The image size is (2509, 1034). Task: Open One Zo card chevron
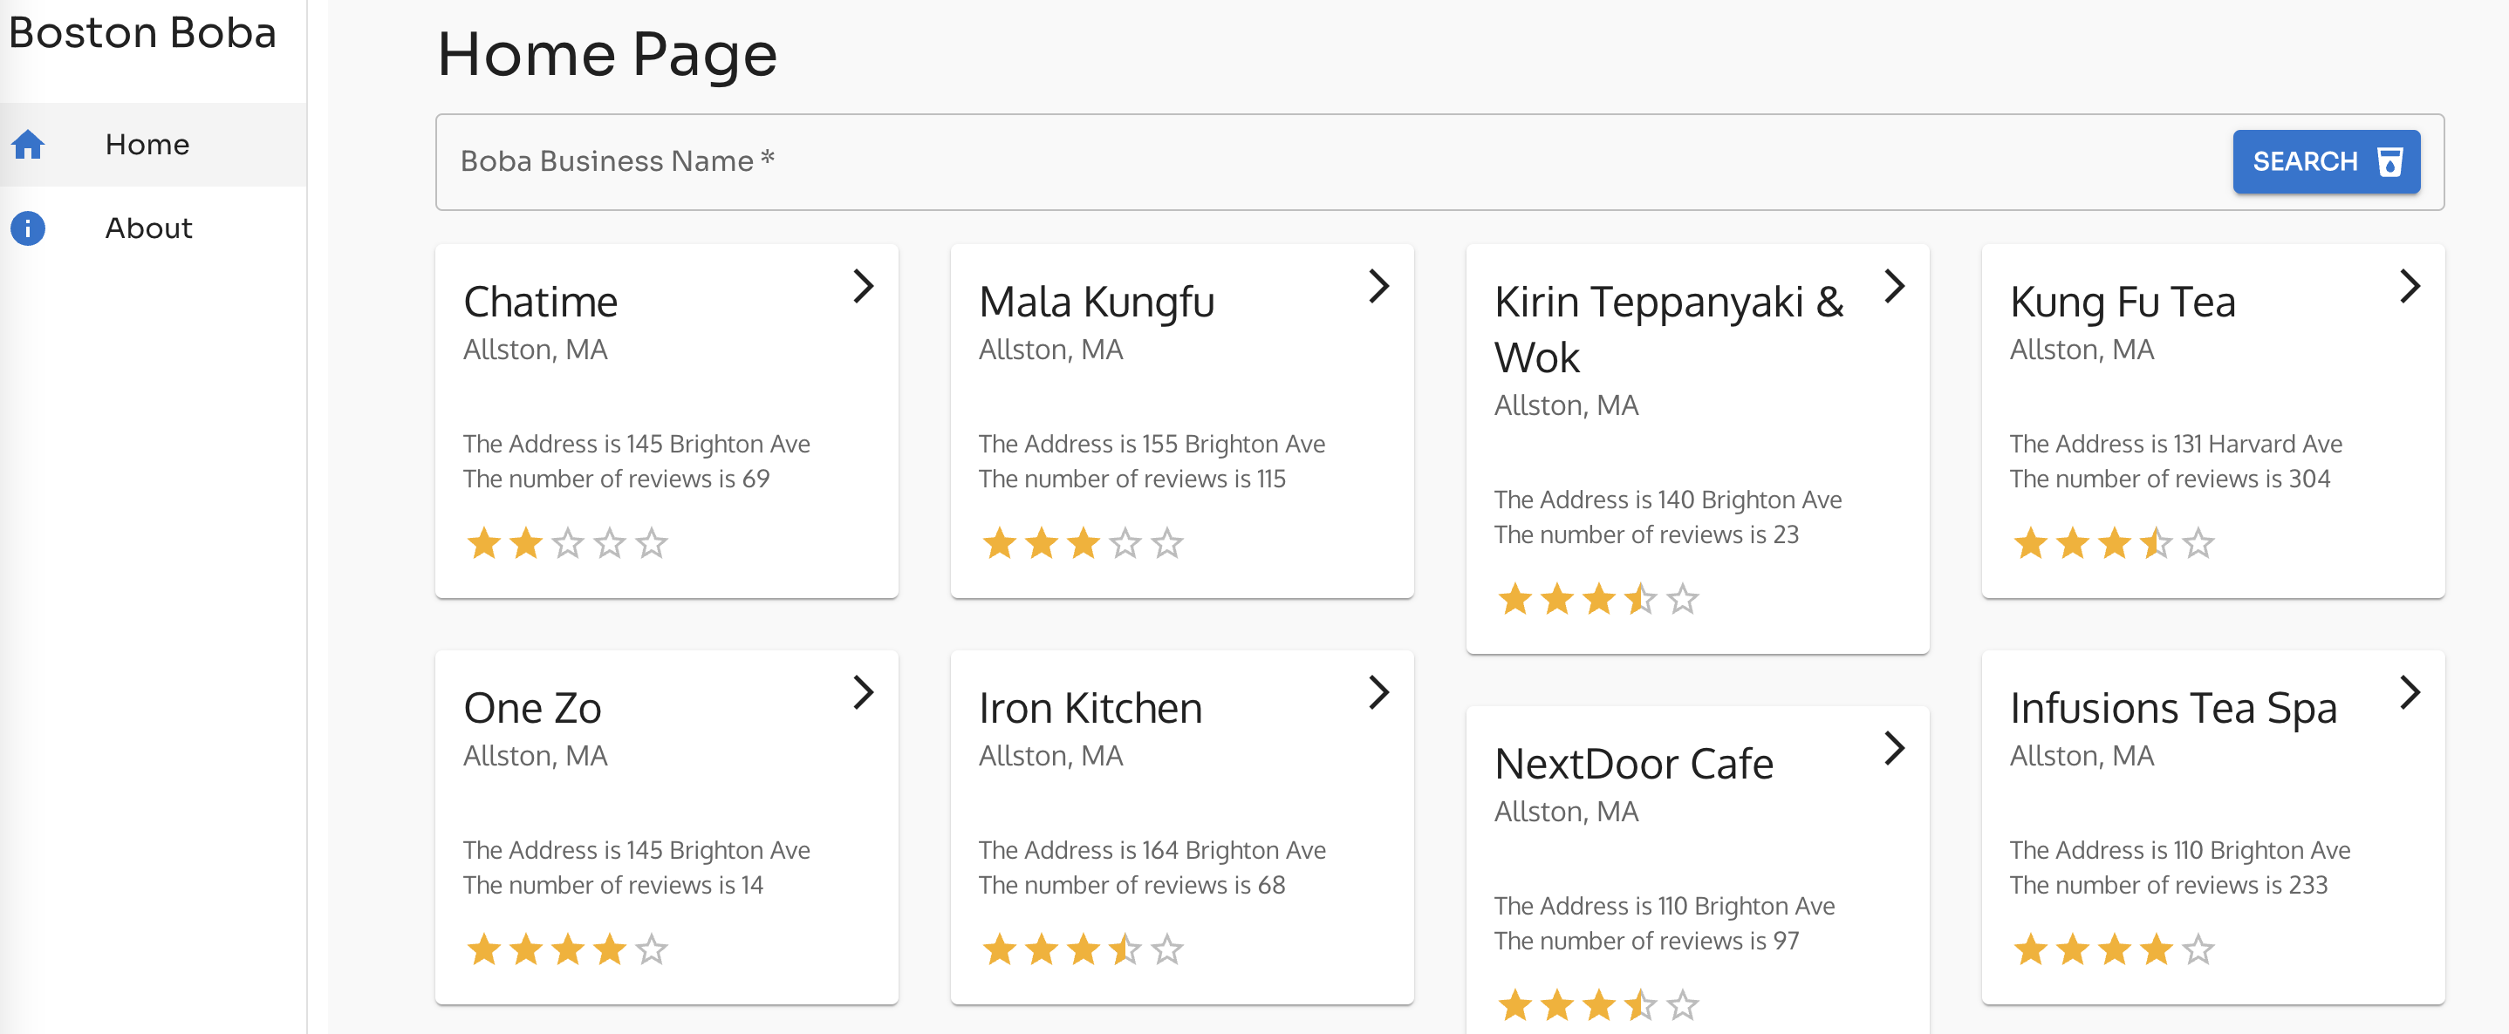863,692
